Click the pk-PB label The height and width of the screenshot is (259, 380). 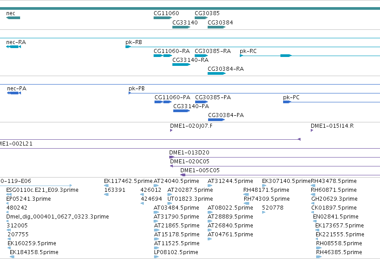[137, 89]
